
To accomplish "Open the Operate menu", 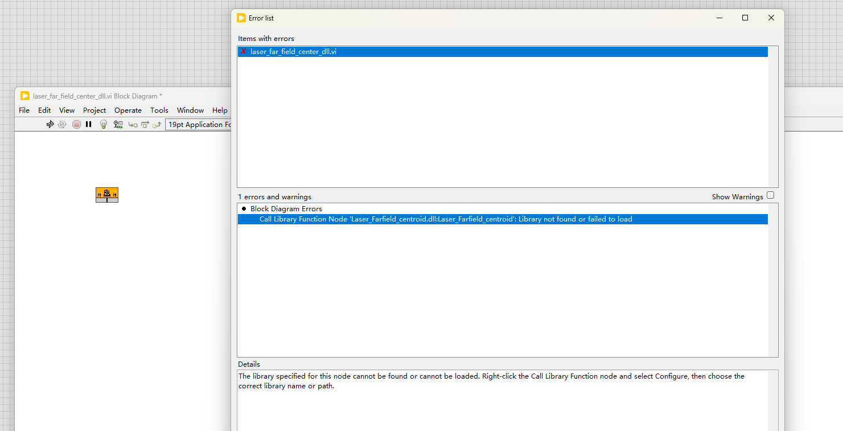I will 128,110.
